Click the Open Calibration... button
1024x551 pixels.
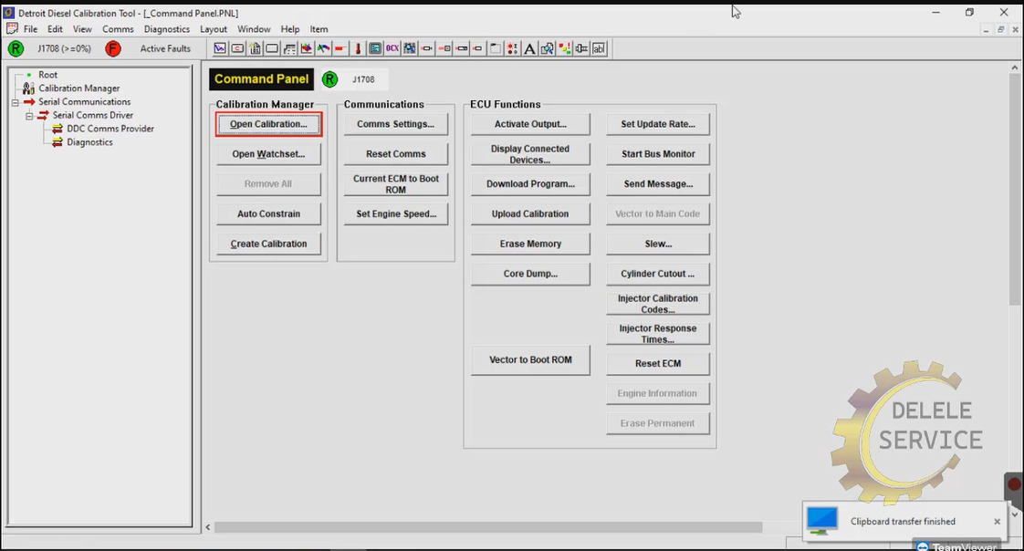click(x=268, y=124)
